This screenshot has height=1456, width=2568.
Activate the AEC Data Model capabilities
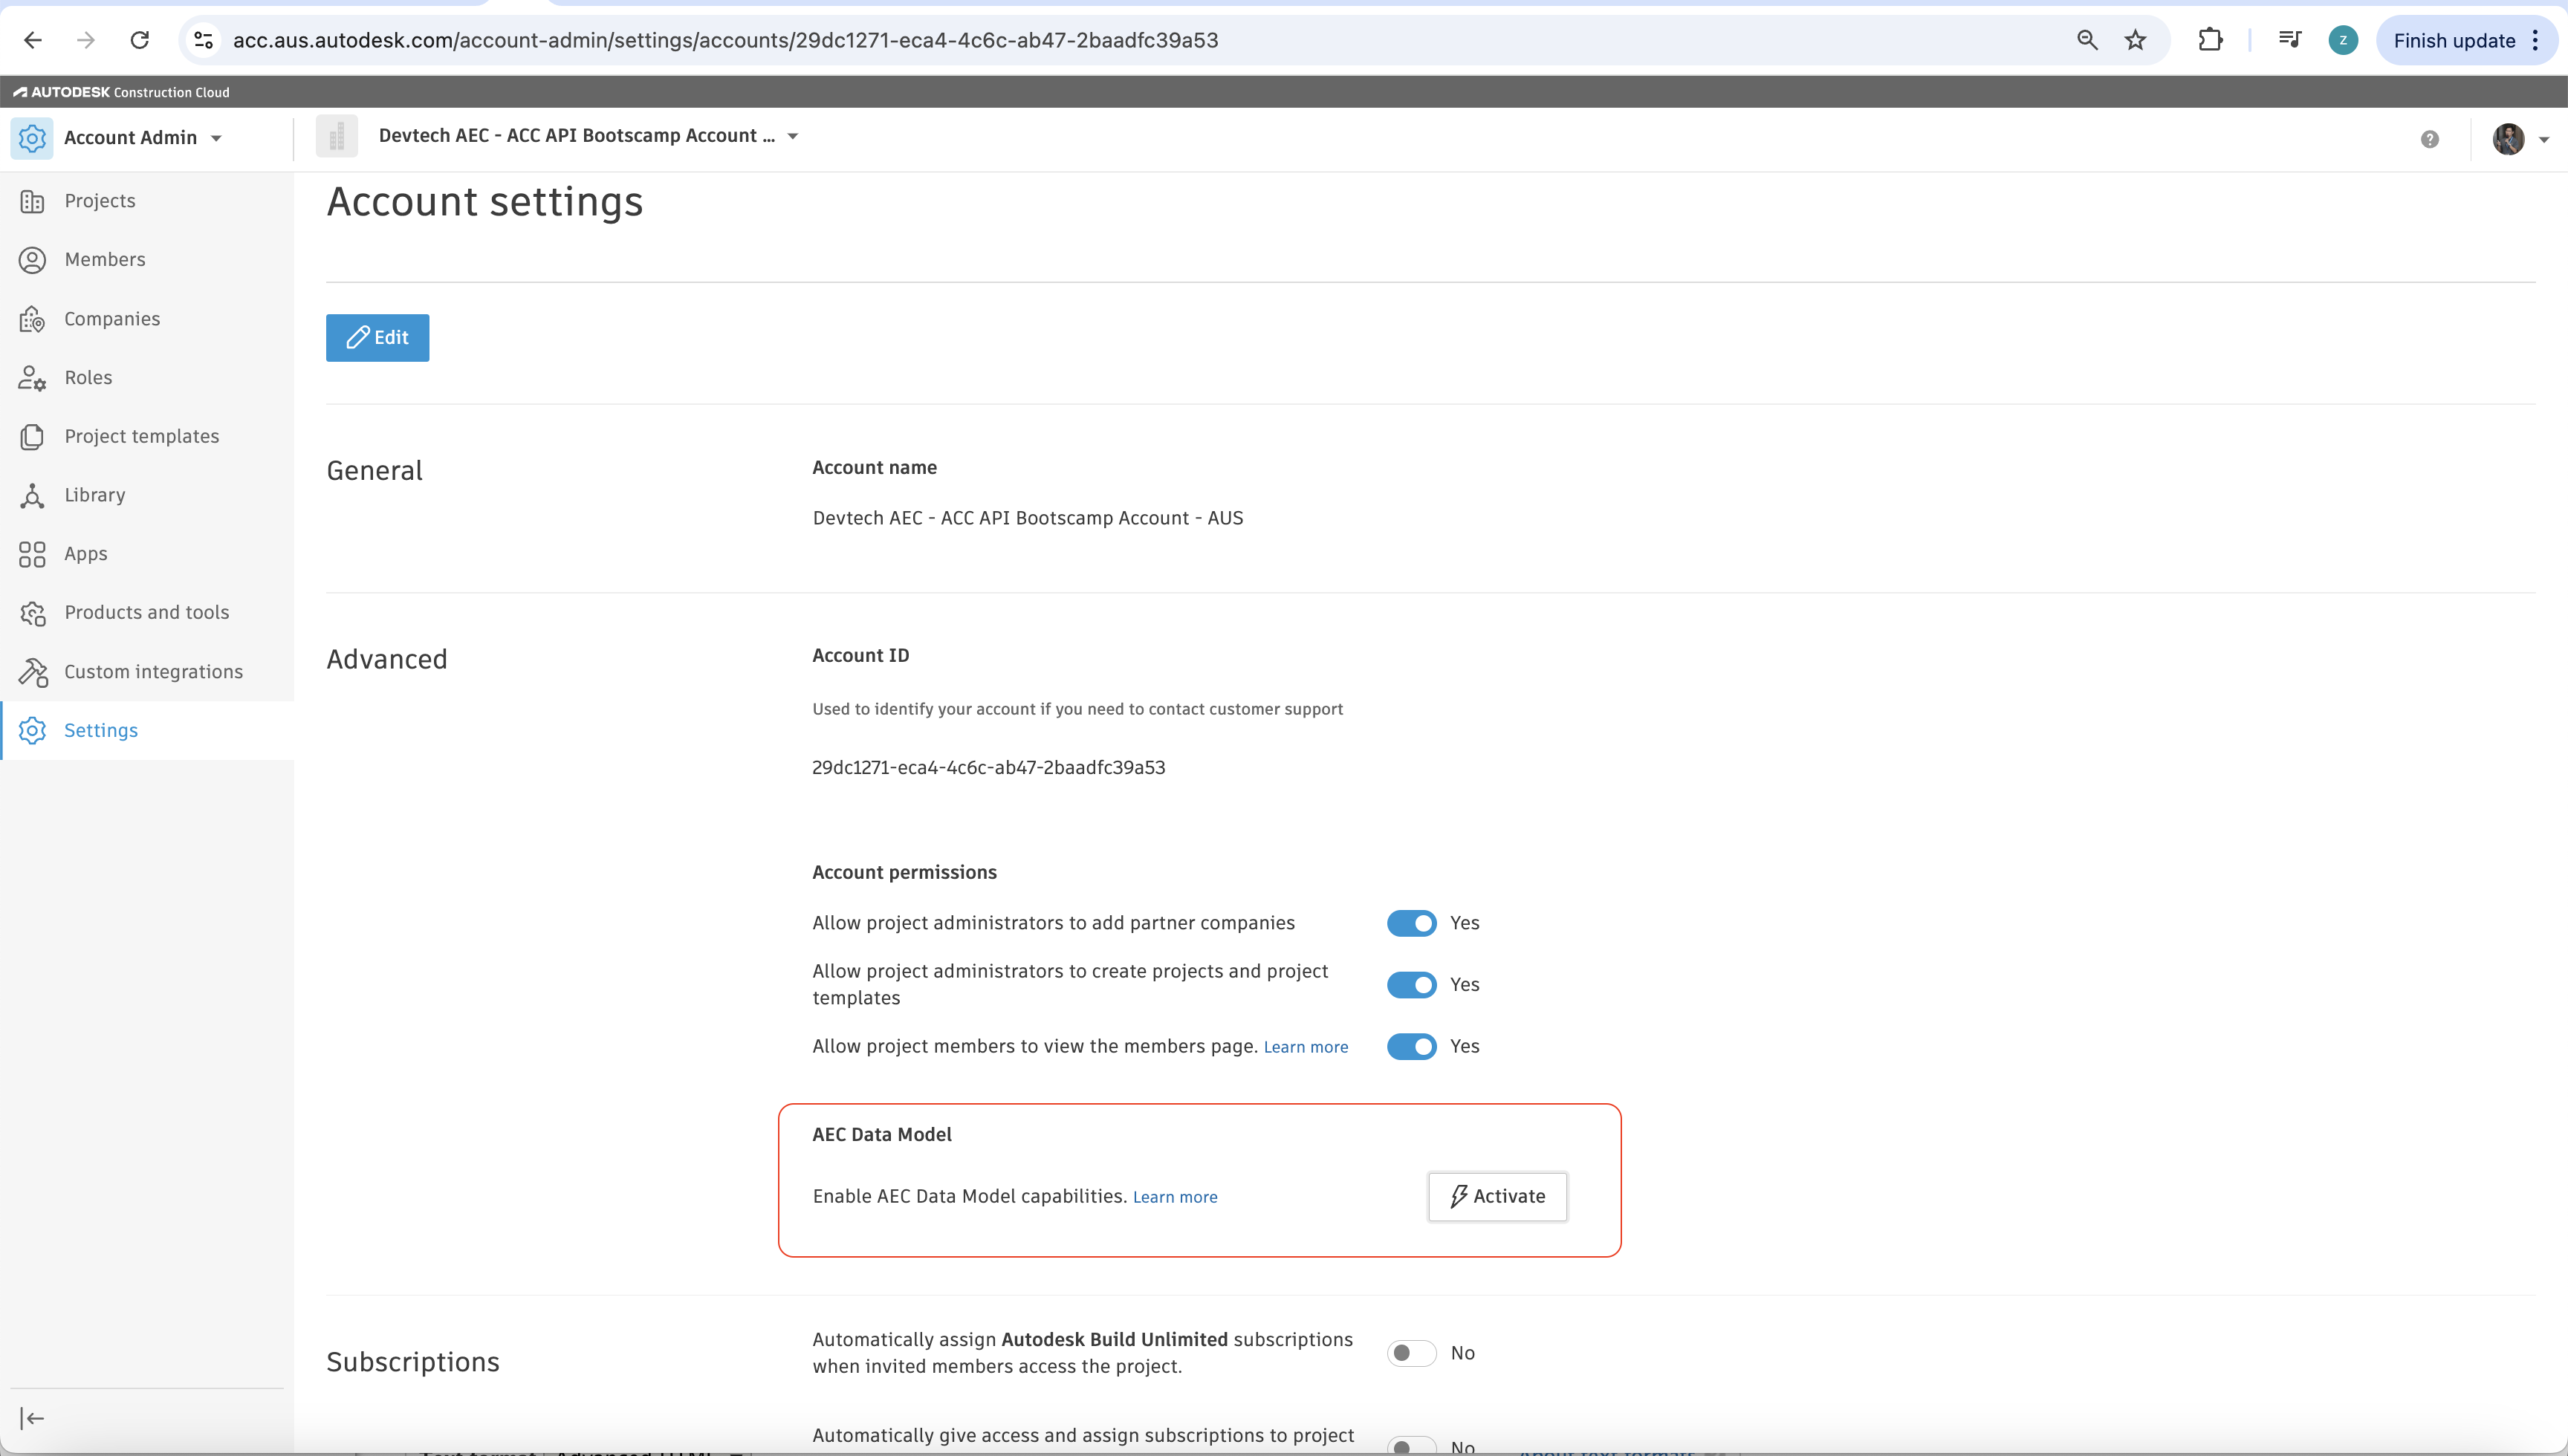pyautogui.click(x=1497, y=1196)
